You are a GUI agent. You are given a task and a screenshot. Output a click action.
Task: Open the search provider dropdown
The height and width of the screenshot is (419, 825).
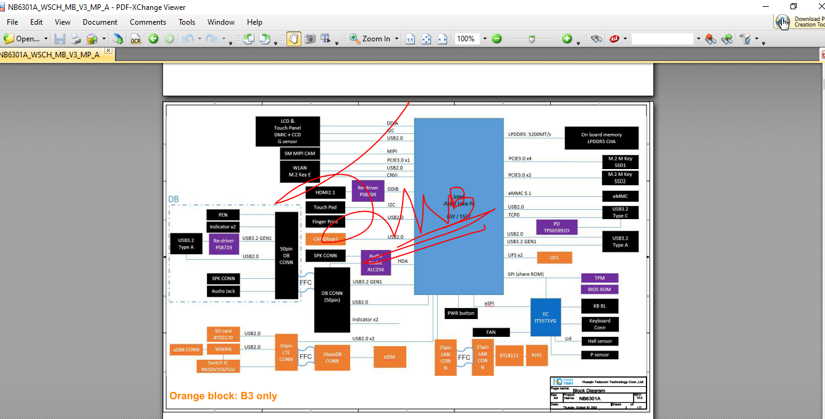coord(625,38)
